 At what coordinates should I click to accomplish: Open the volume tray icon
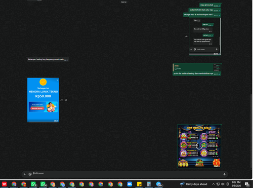pos(223,184)
